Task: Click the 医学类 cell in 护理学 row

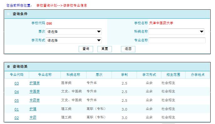Action: tap(66, 83)
